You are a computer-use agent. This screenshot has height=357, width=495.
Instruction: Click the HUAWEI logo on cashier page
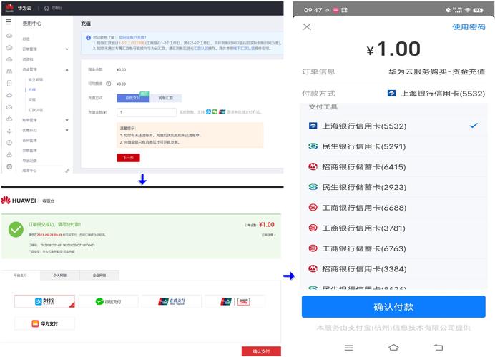point(19,201)
